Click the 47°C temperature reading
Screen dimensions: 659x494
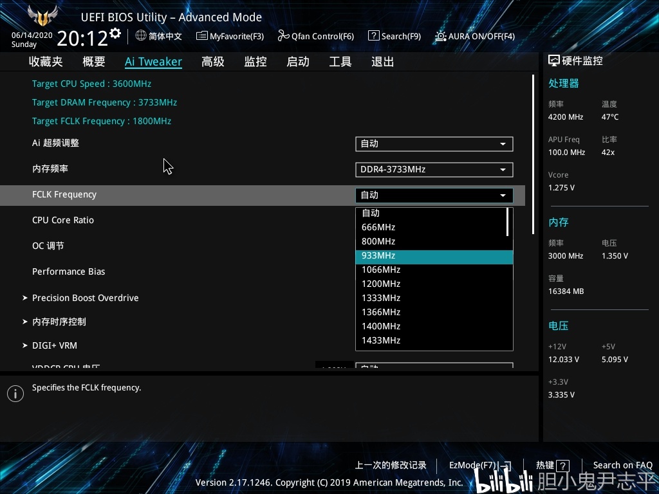pos(610,117)
